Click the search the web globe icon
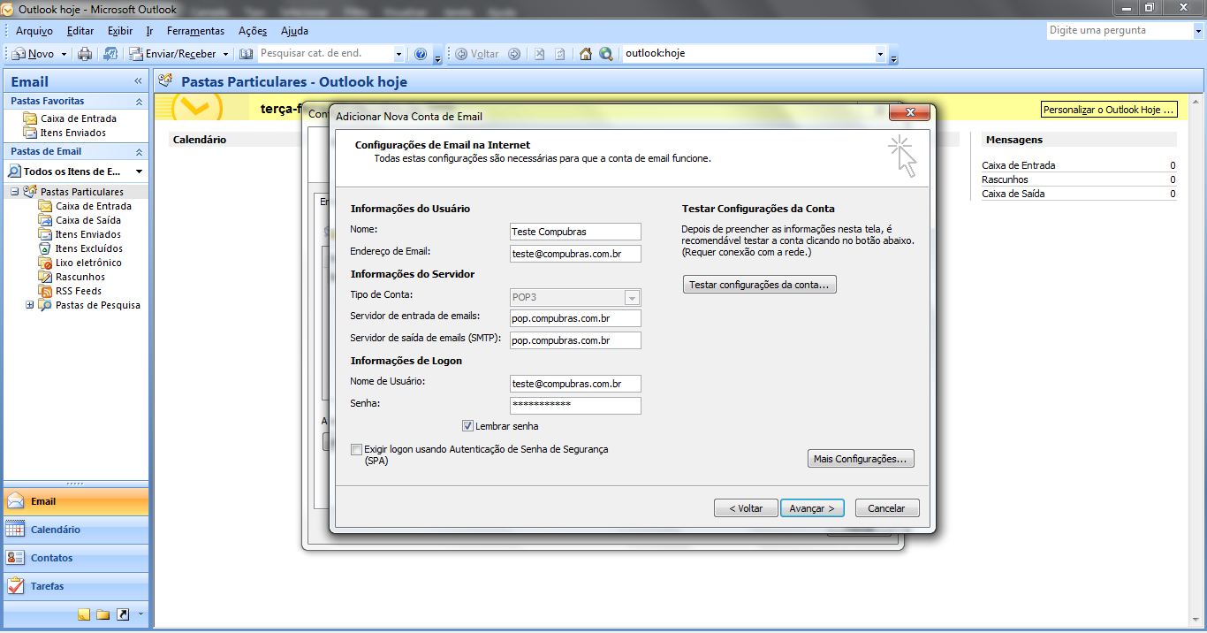 click(606, 54)
